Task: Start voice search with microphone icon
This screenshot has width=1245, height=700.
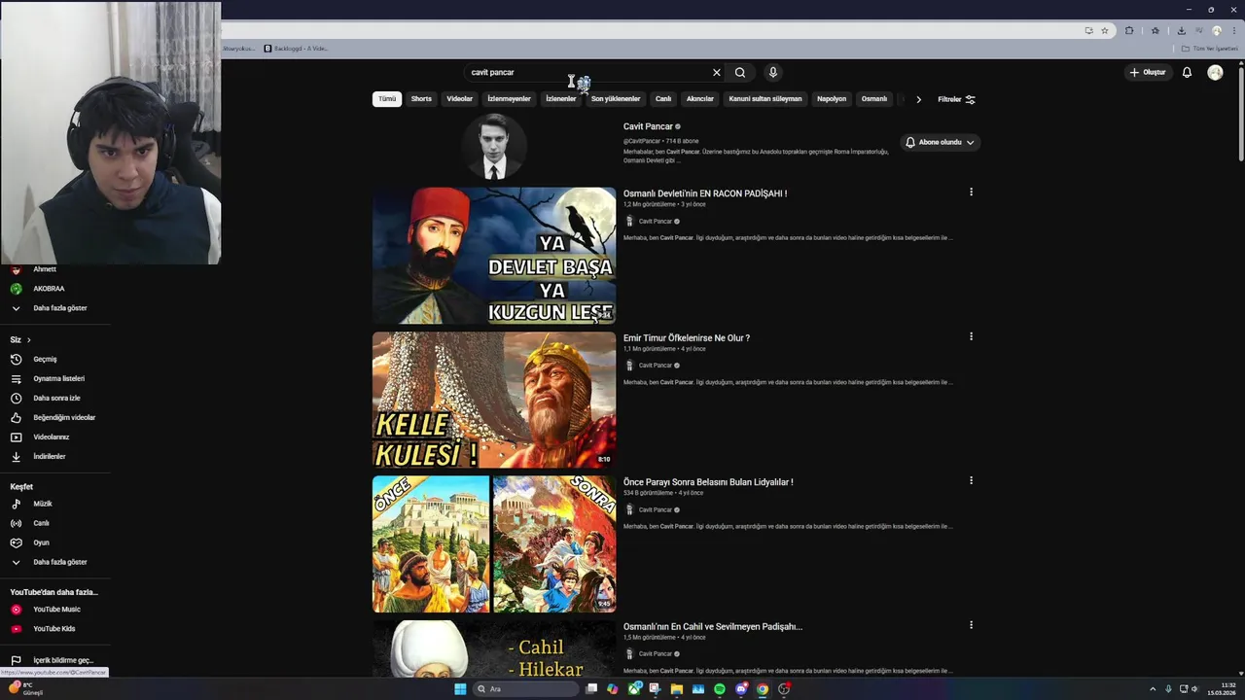Action: pyautogui.click(x=773, y=72)
